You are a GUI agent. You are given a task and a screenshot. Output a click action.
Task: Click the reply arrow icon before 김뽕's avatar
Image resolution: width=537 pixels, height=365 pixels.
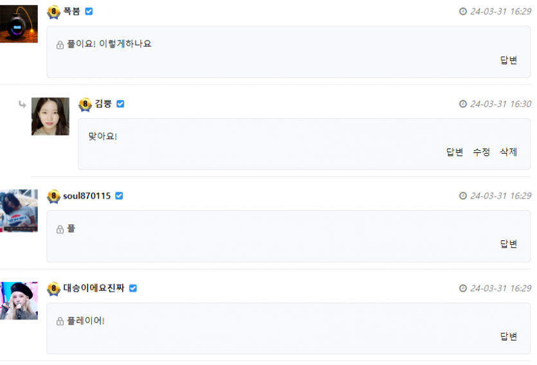[x=23, y=104]
